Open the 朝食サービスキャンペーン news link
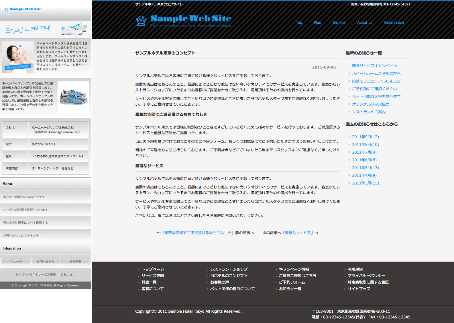 point(374,66)
